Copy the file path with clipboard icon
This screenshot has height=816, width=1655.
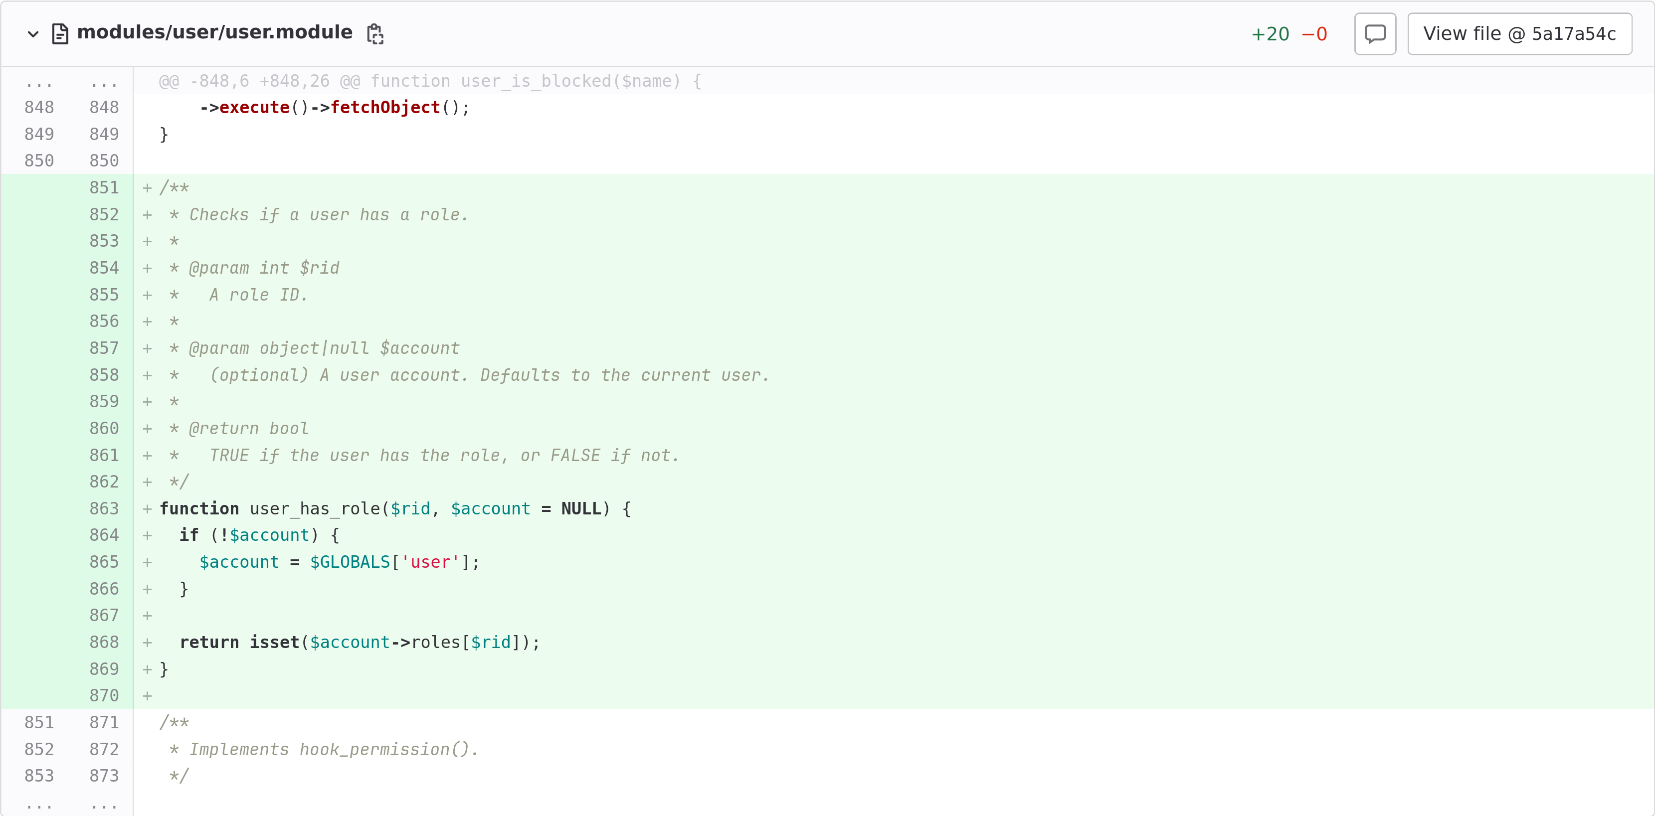(x=374, y=33)
